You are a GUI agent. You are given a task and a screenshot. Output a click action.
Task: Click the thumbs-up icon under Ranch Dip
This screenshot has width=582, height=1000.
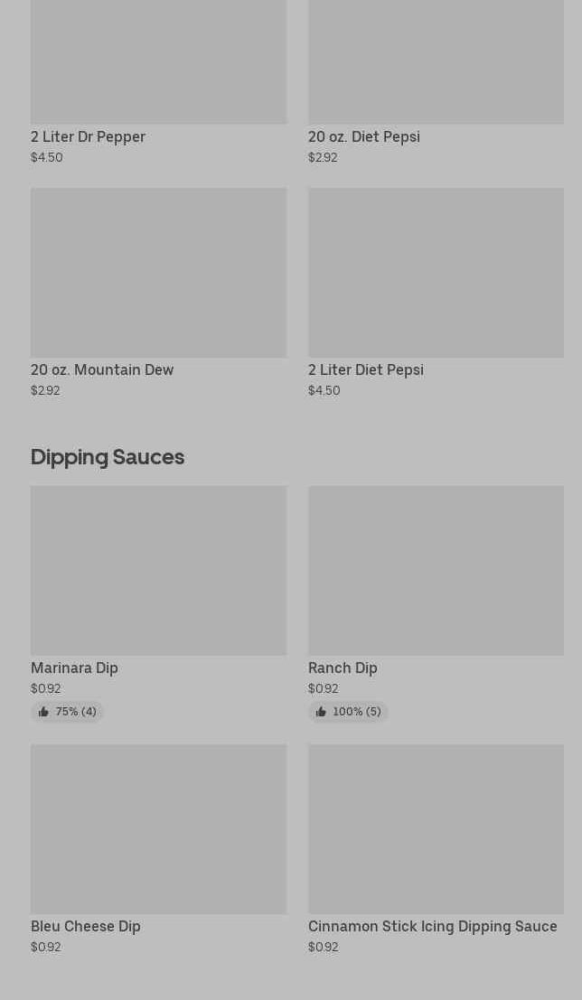click(x=321, y=712)
